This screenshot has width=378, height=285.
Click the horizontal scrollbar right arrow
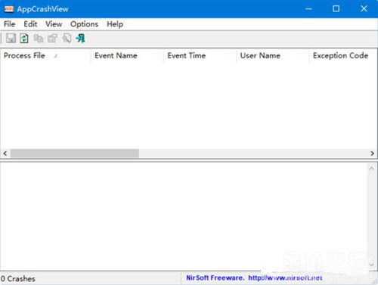[x=372, y=153]
